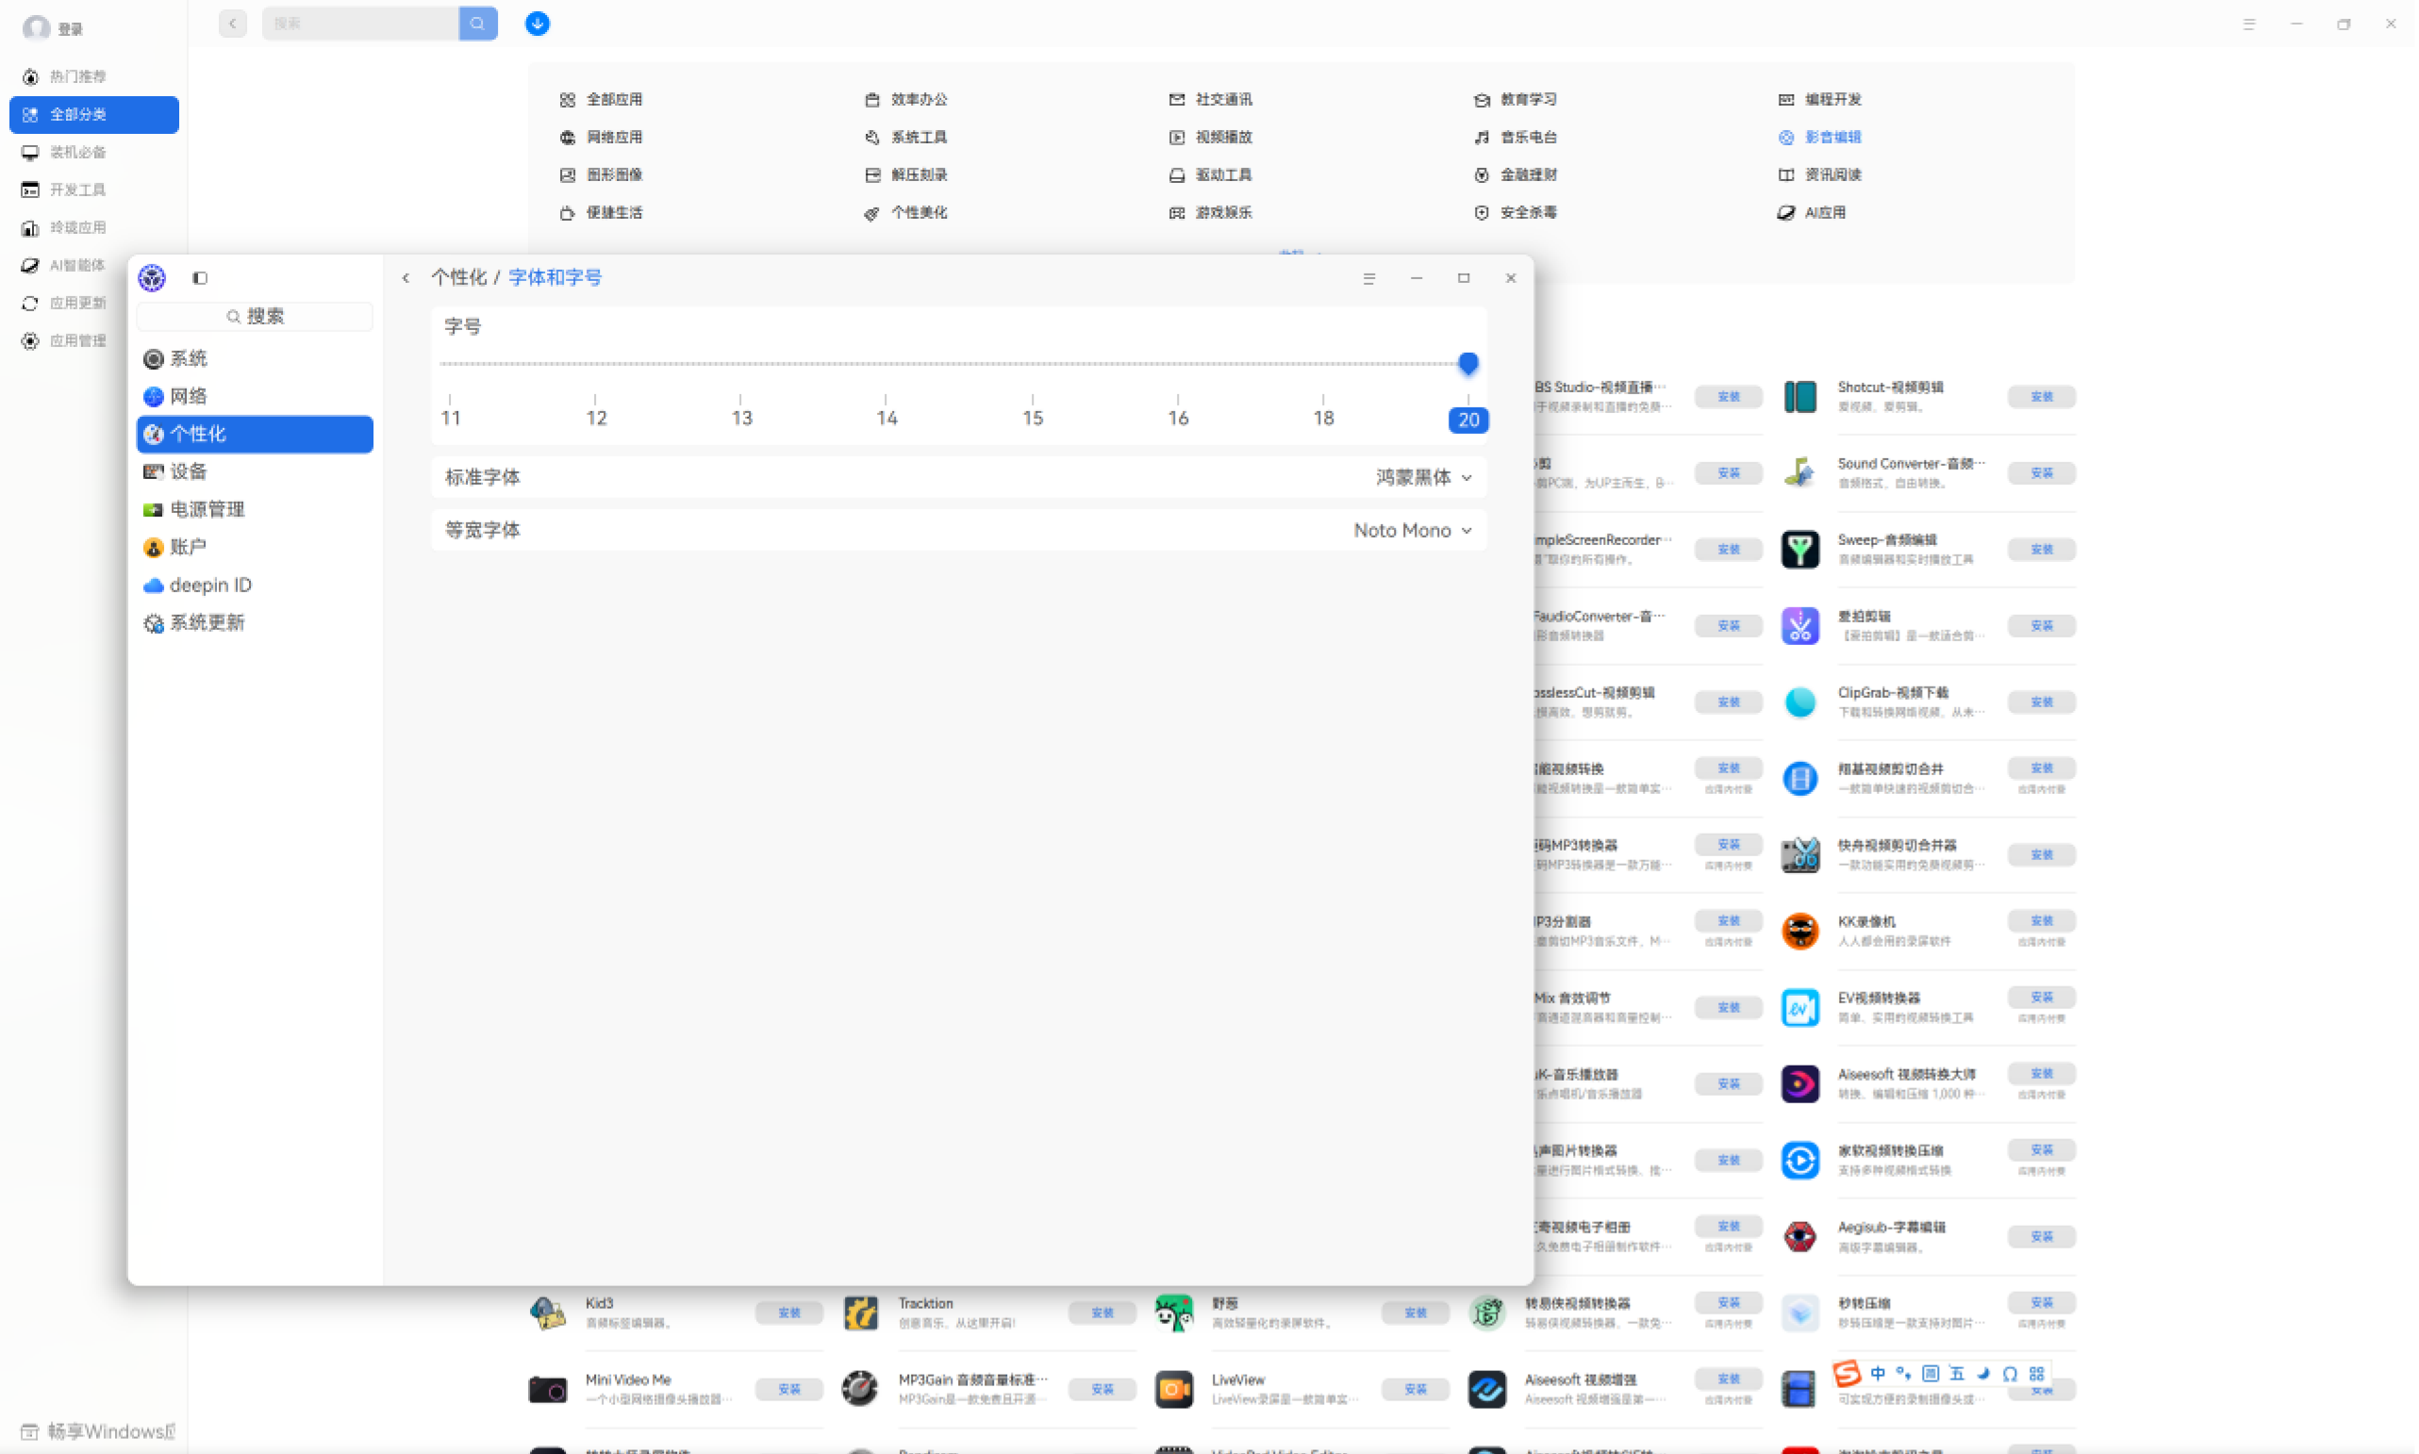The image size is (2419, 1454).
Task: Open 电源管理 in settings sidebar
Action: coord(255,509)
